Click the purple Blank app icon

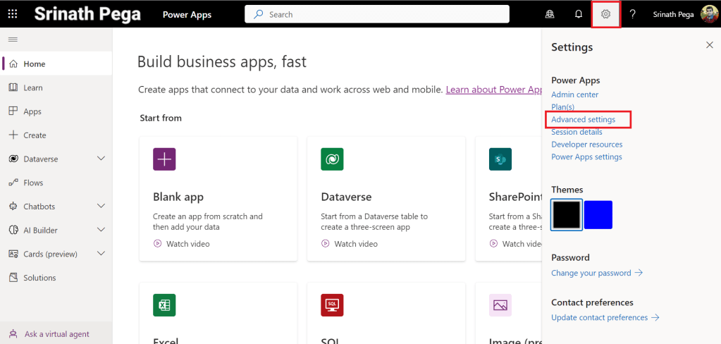point(164,159)
